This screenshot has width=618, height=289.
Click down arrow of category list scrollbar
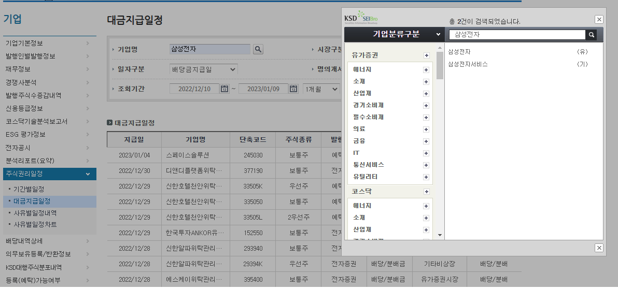tap(440, 235)
